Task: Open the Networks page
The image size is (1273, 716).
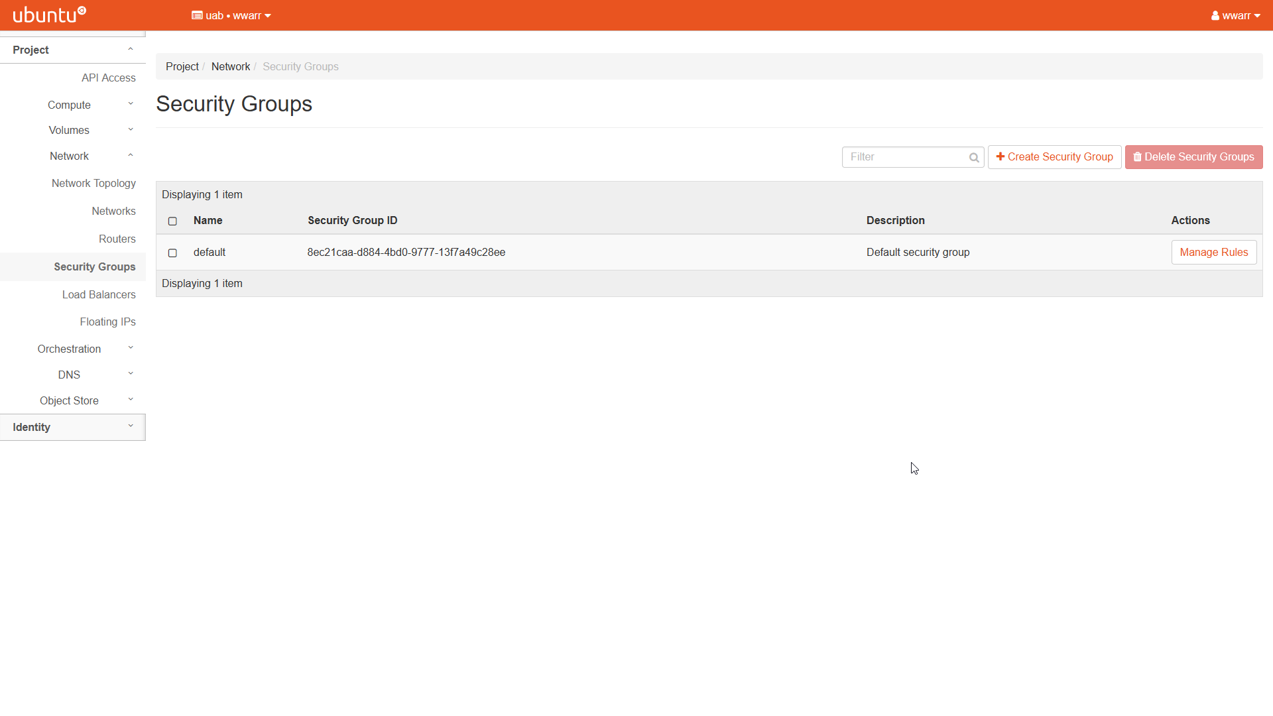Action: 113,211
